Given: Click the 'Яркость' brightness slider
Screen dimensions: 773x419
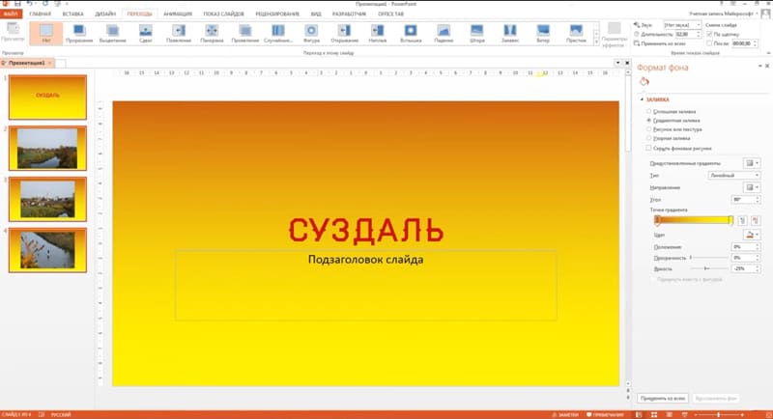Looking at the screenshot, I should click(709, 268).
